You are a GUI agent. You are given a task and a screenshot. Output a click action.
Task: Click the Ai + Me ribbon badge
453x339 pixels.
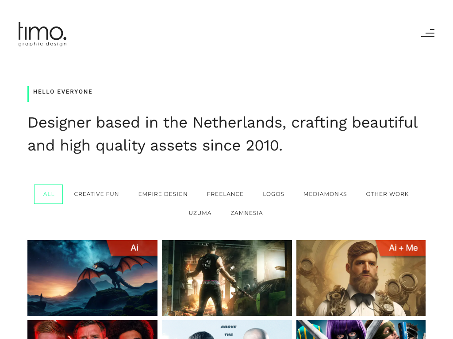click(402, 248)
